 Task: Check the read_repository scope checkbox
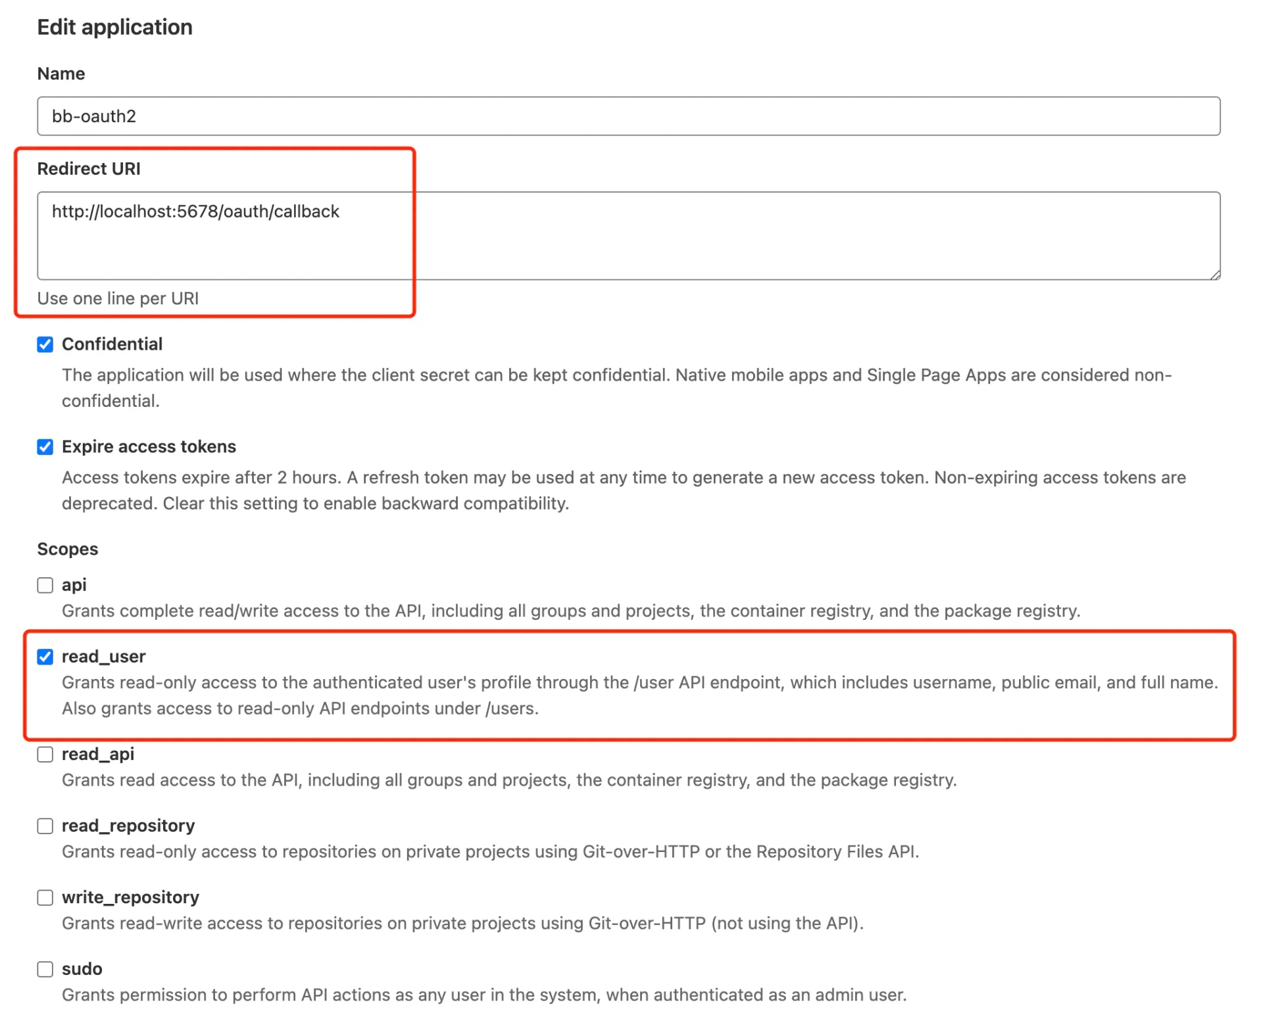click(45, 826)
